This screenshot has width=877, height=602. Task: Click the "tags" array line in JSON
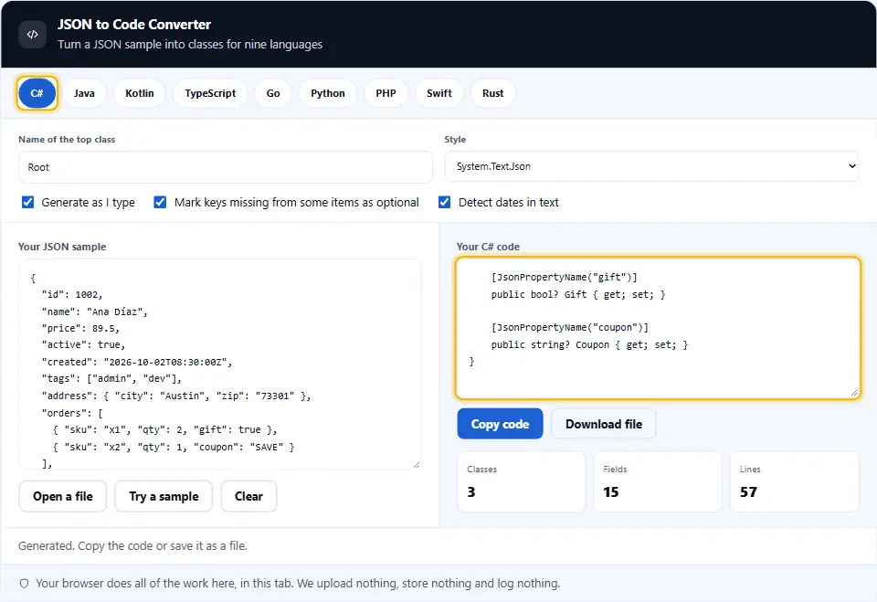[111, 379]
